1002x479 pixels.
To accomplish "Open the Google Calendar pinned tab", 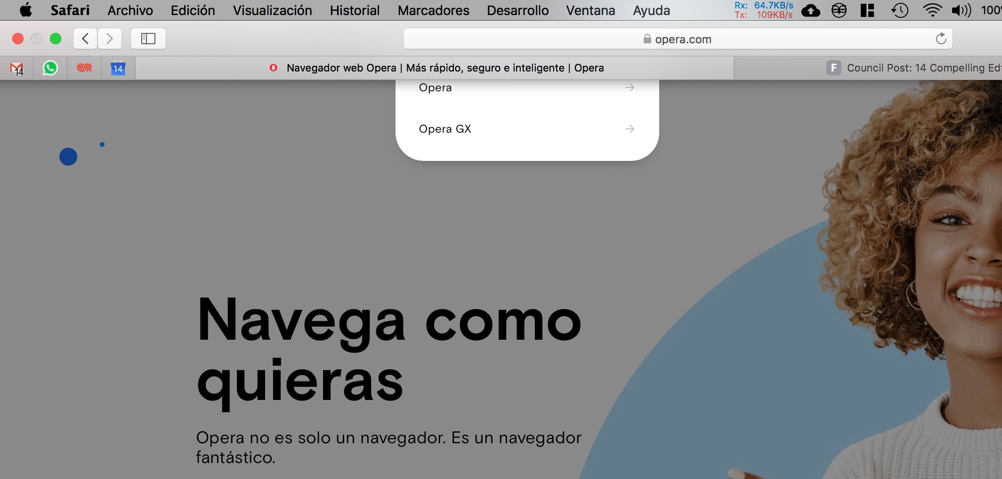I will [x=117, y=68].
